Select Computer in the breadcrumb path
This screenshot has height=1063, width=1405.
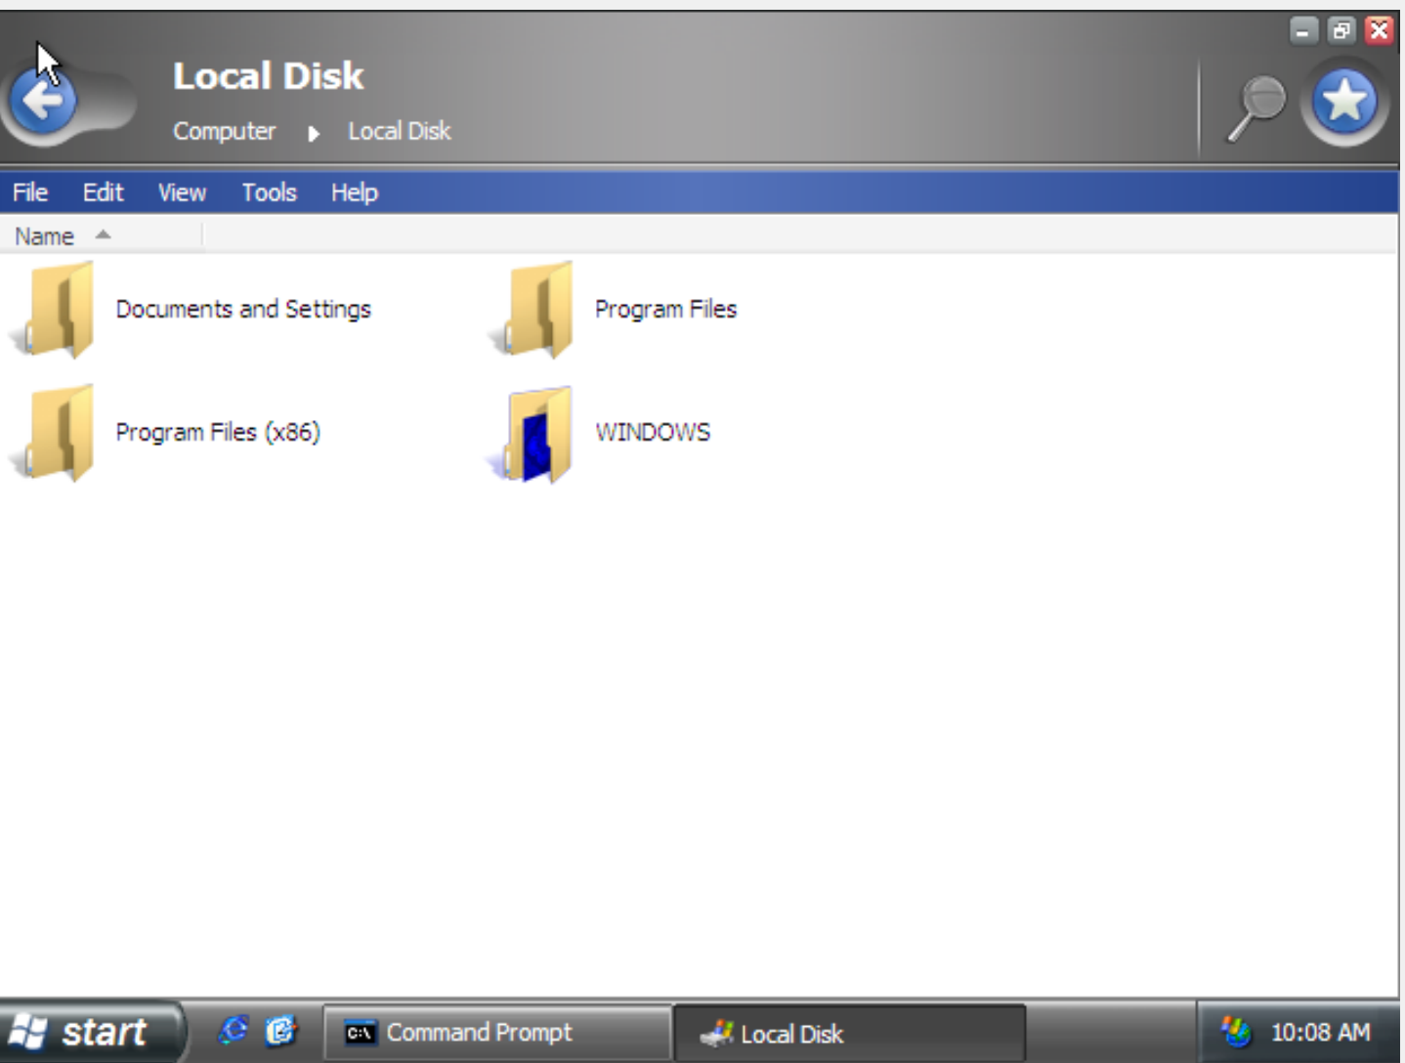click(225, 131)
